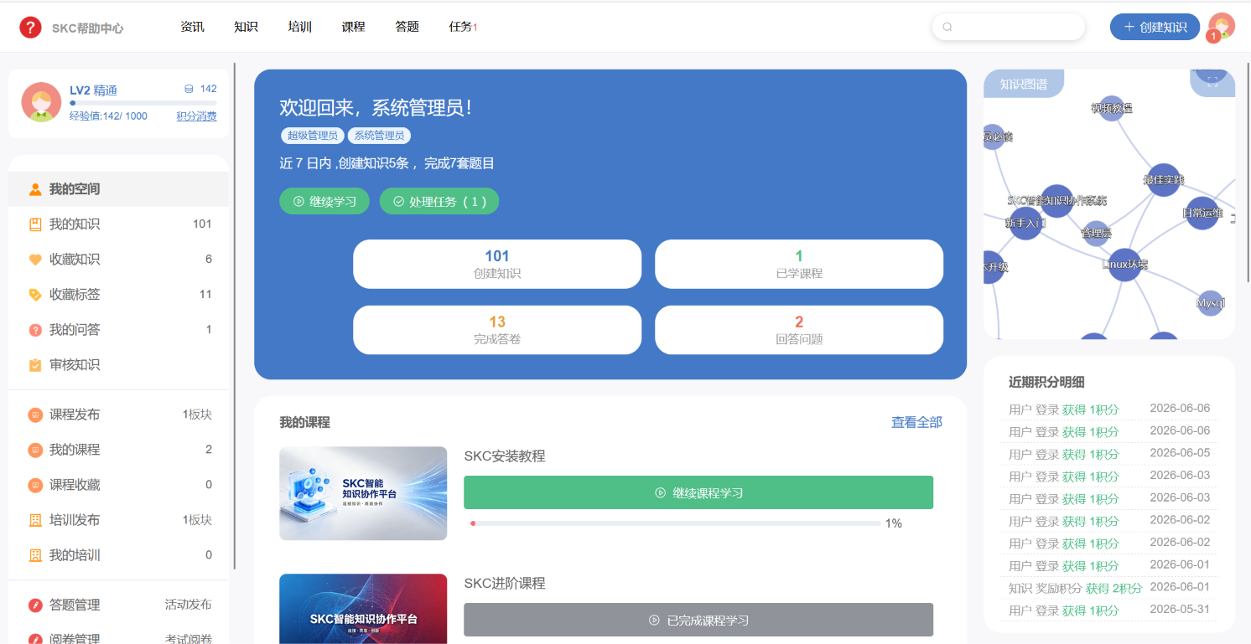The height and width of the screenshot is (644, 1251).
Task: Click the 超级管理员 role tag
Action: tap(312, 136)
